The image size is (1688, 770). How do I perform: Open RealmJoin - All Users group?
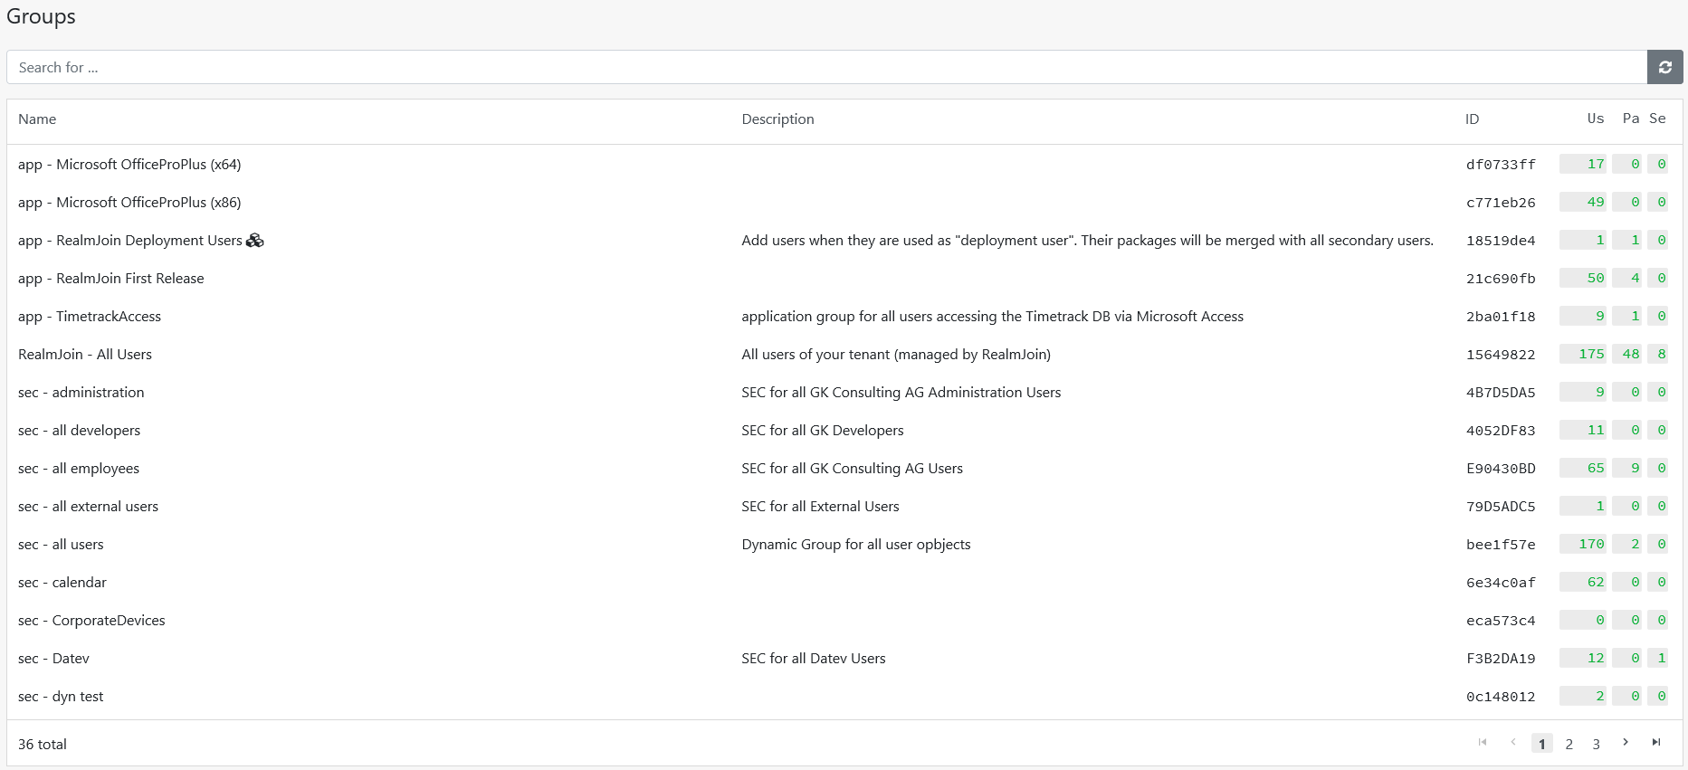click(85, 355)
